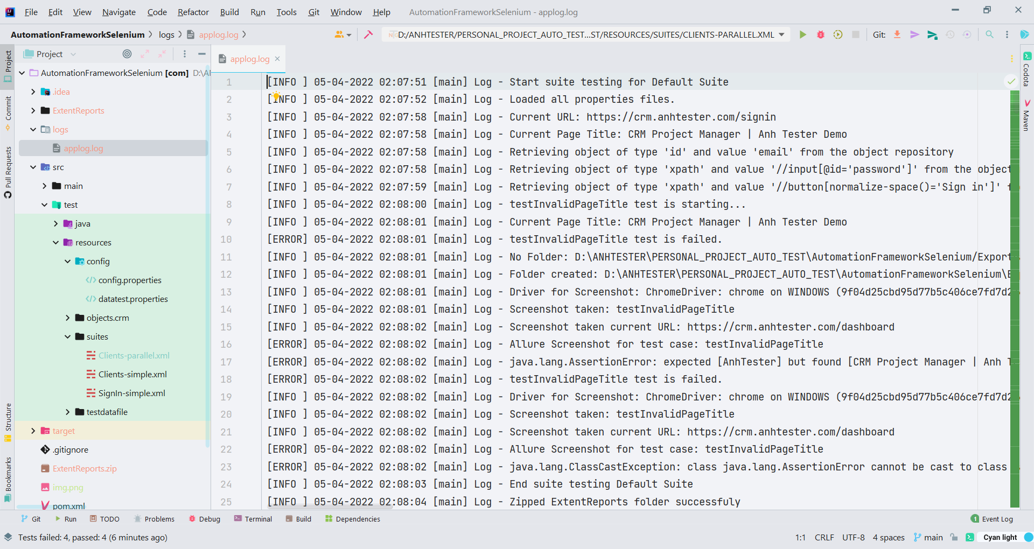The width and height of the screenshot is (1034, 549).
Task: Click the UTF-8 encoding selector
Action: coord(854,537)
